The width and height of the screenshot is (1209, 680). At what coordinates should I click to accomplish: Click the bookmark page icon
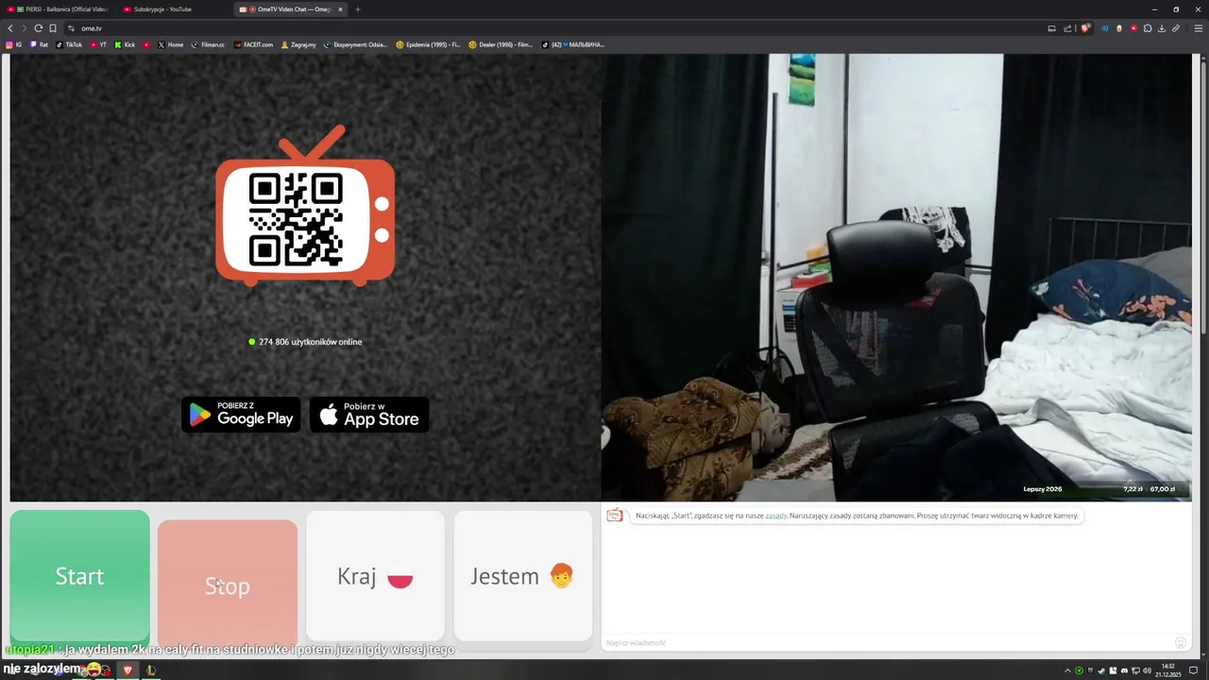[53, 28]
